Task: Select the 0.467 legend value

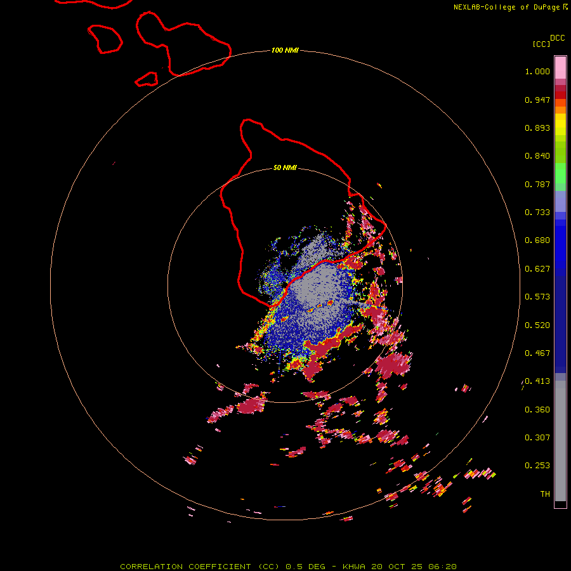Action: pyautogui.click(x=537, y=353)
